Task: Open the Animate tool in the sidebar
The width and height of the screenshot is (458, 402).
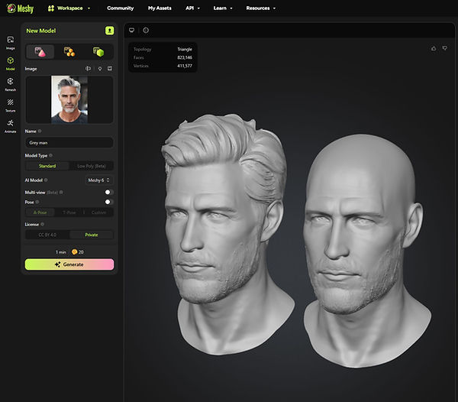Action: pos(11,126)
